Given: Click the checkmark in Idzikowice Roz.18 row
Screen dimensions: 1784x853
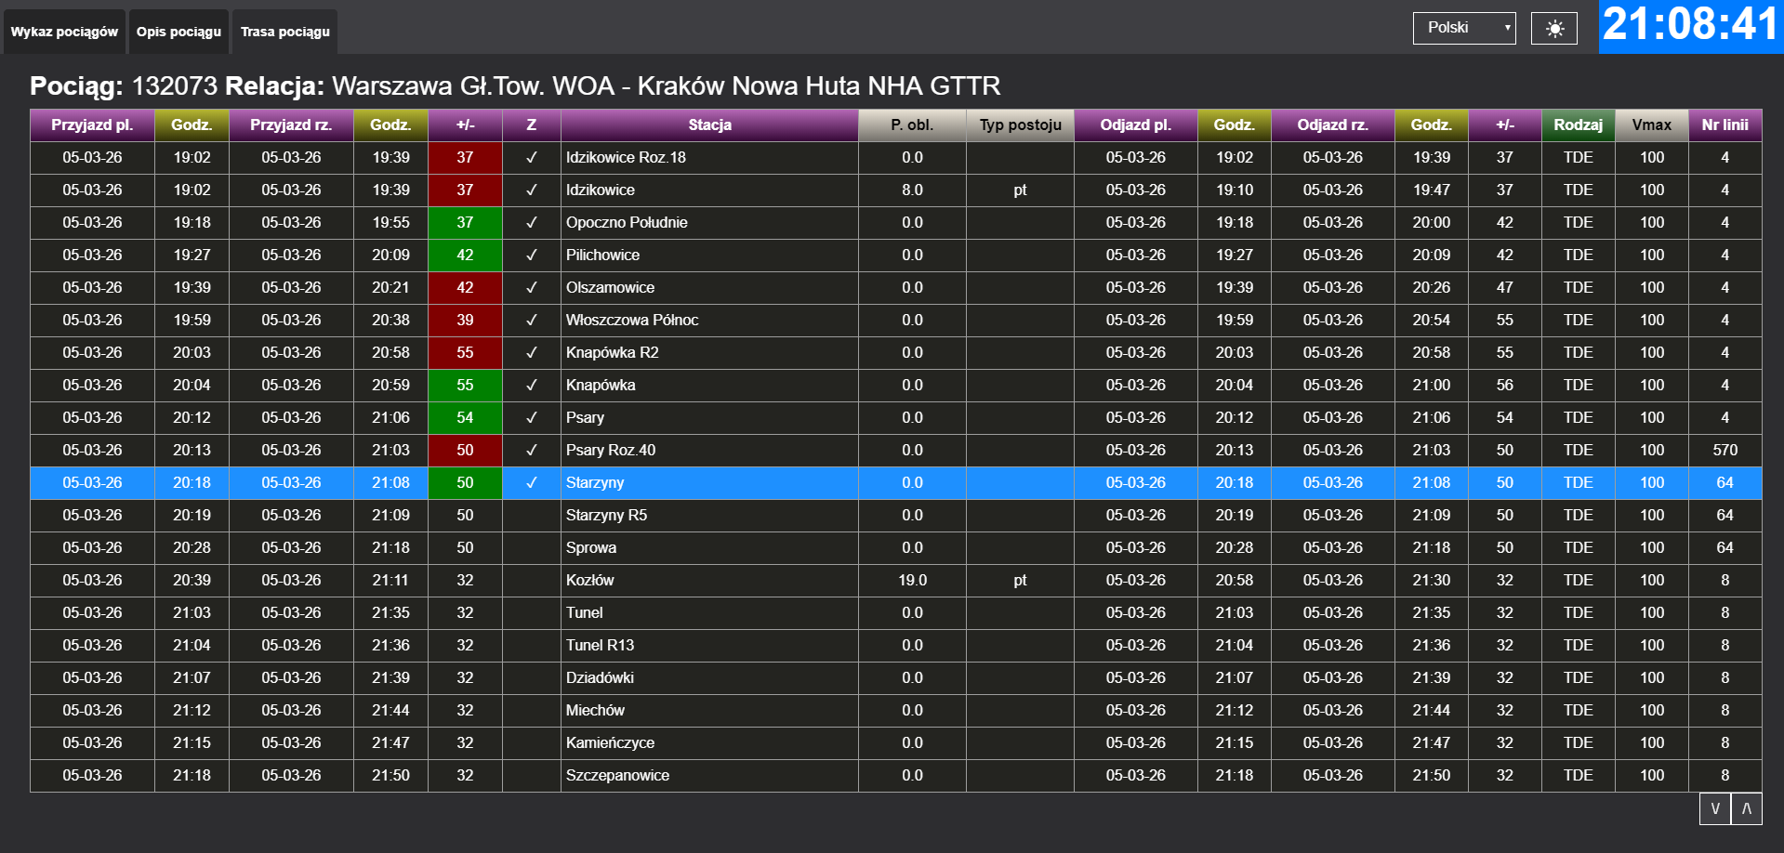Looking at the screenshot, I should 531,158.
